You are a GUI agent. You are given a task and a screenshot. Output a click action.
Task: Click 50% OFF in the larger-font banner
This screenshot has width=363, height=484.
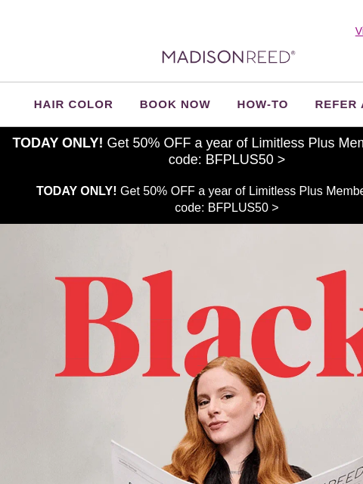coord(162,143)
